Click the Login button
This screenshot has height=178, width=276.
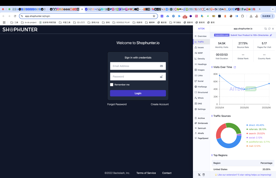pos(138,93)
